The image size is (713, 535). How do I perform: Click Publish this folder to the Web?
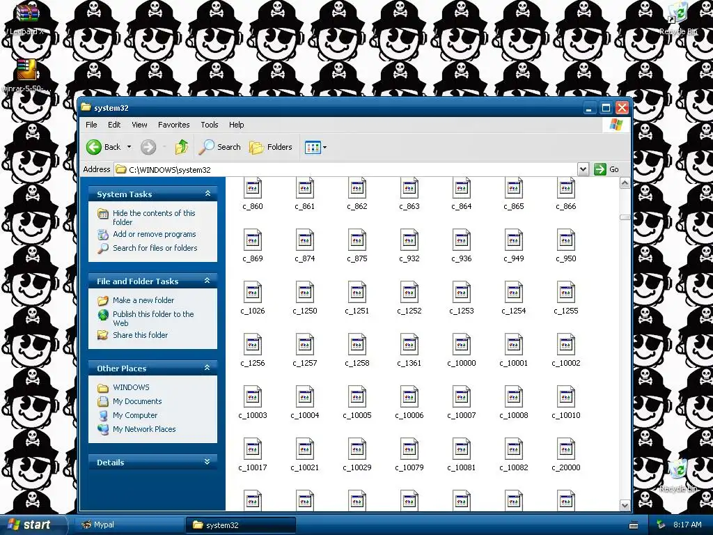[x=153, y=318]
